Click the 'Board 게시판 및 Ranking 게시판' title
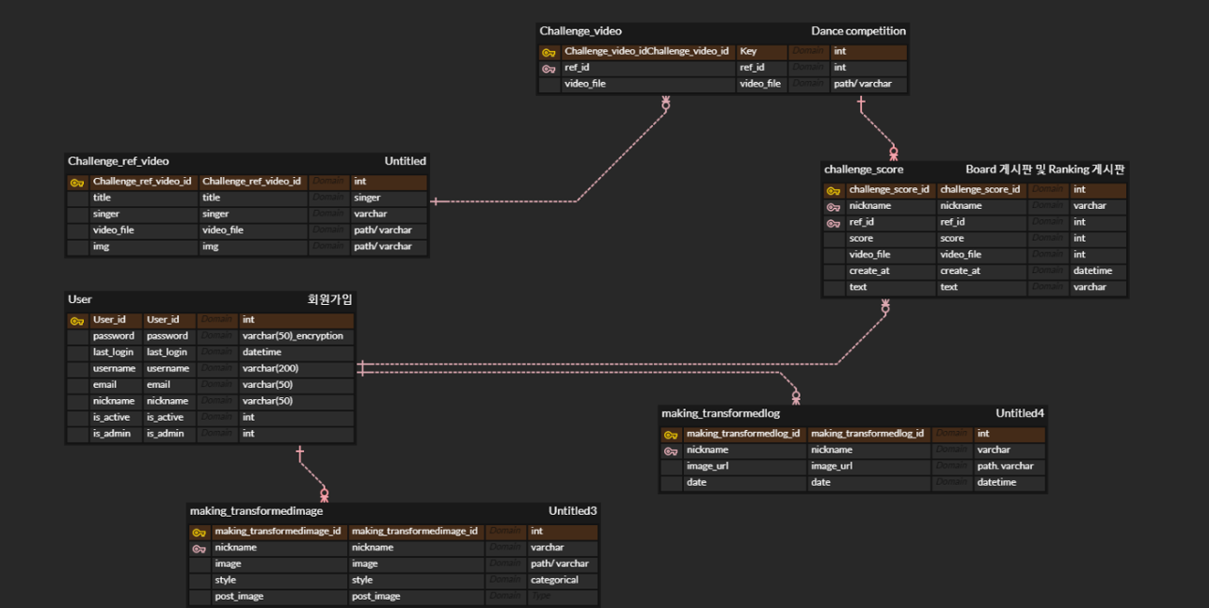The width and height of the screenshot is (1209, 608). point(1046,169)
